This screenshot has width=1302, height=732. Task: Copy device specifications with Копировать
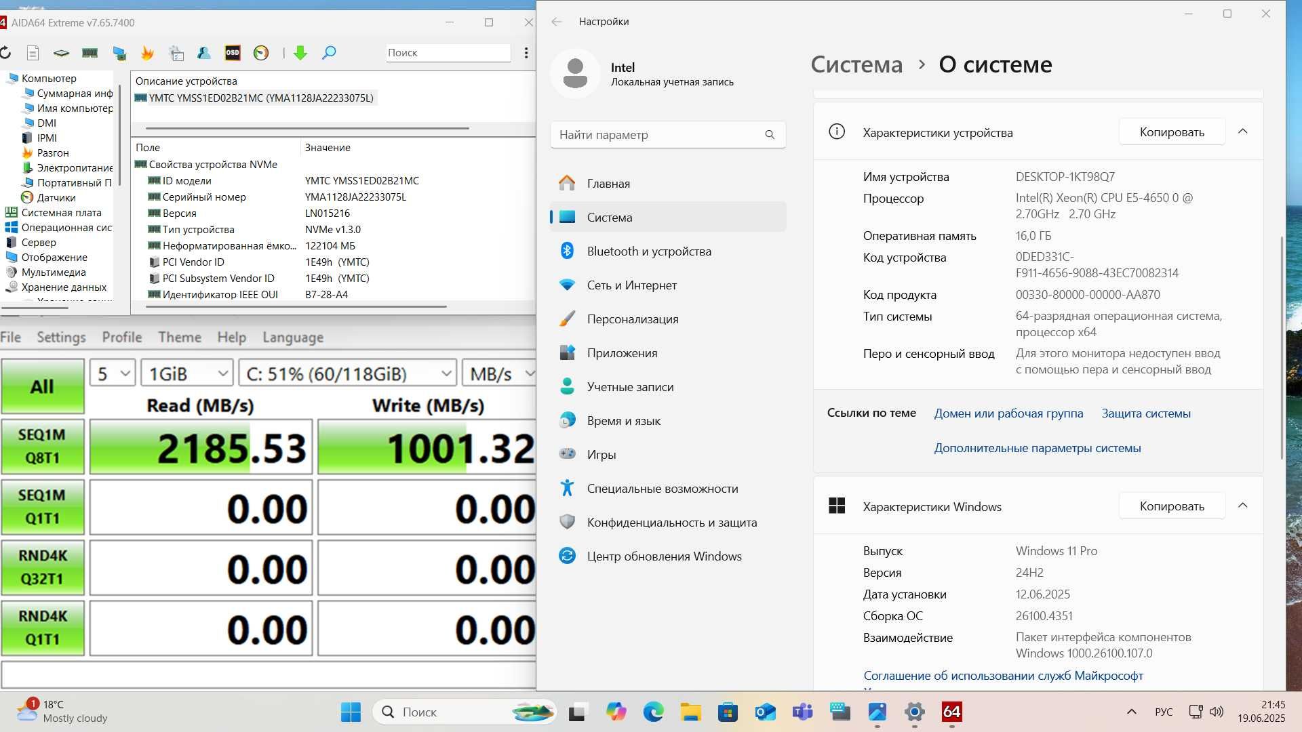(x=1172, y=132)
